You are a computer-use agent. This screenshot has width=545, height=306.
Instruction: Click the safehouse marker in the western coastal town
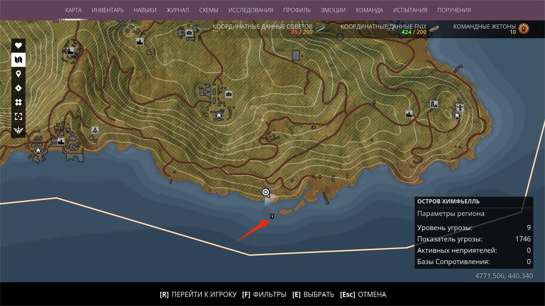[x=38, y=150]
